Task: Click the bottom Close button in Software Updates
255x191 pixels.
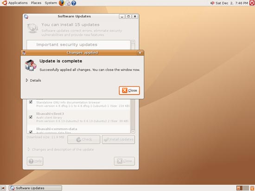Action: (124, 161)
